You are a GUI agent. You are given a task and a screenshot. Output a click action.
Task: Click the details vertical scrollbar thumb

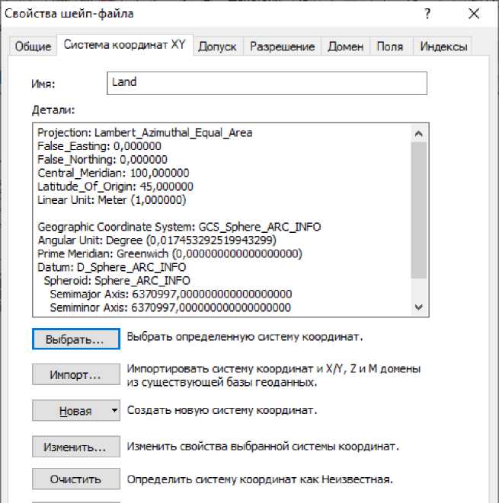pos(419,210)
